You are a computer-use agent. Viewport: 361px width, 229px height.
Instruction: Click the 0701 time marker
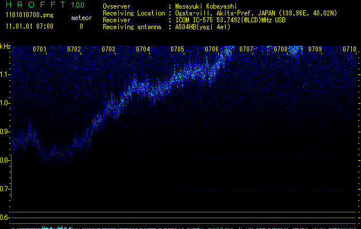40,49
